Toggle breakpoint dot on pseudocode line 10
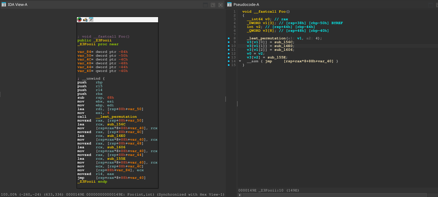Viewport: 438px width, 197px height. 229,46
